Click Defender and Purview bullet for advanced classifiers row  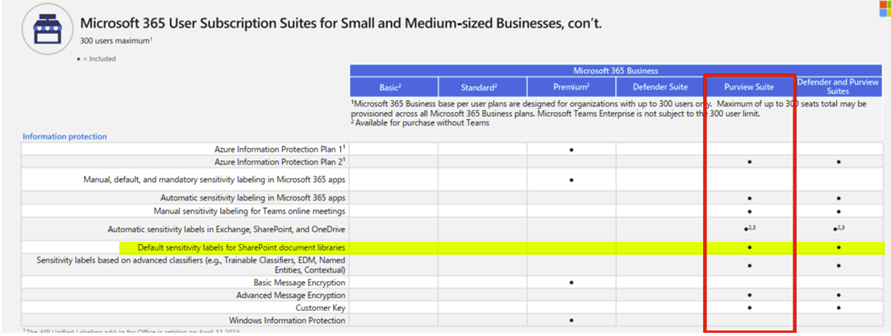tap(839, 266)
